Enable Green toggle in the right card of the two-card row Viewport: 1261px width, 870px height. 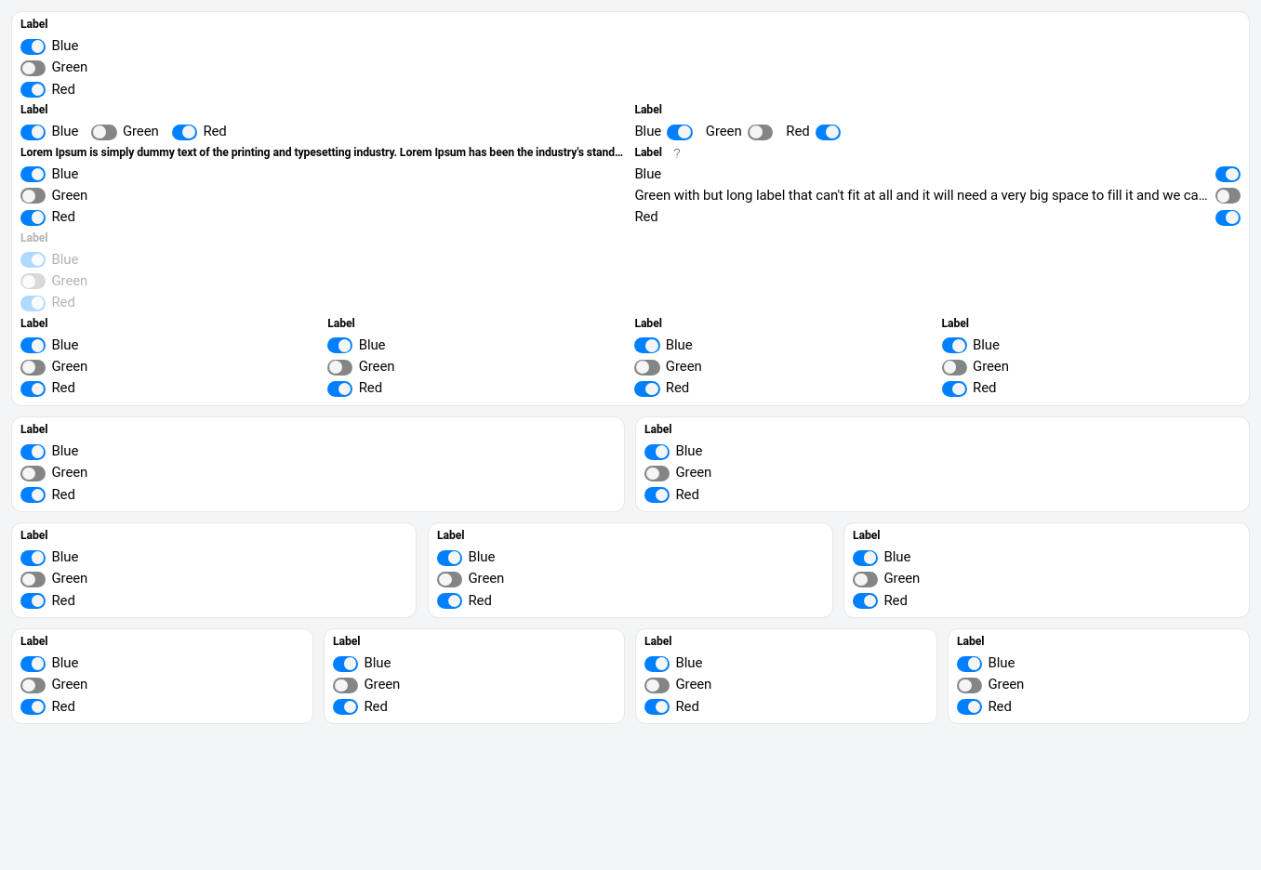point(657,474)
